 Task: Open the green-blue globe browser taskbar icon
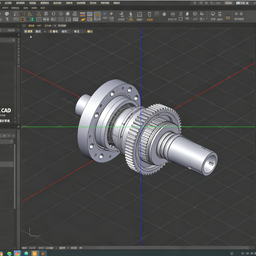pyautogui.click(x=9, y=254)
